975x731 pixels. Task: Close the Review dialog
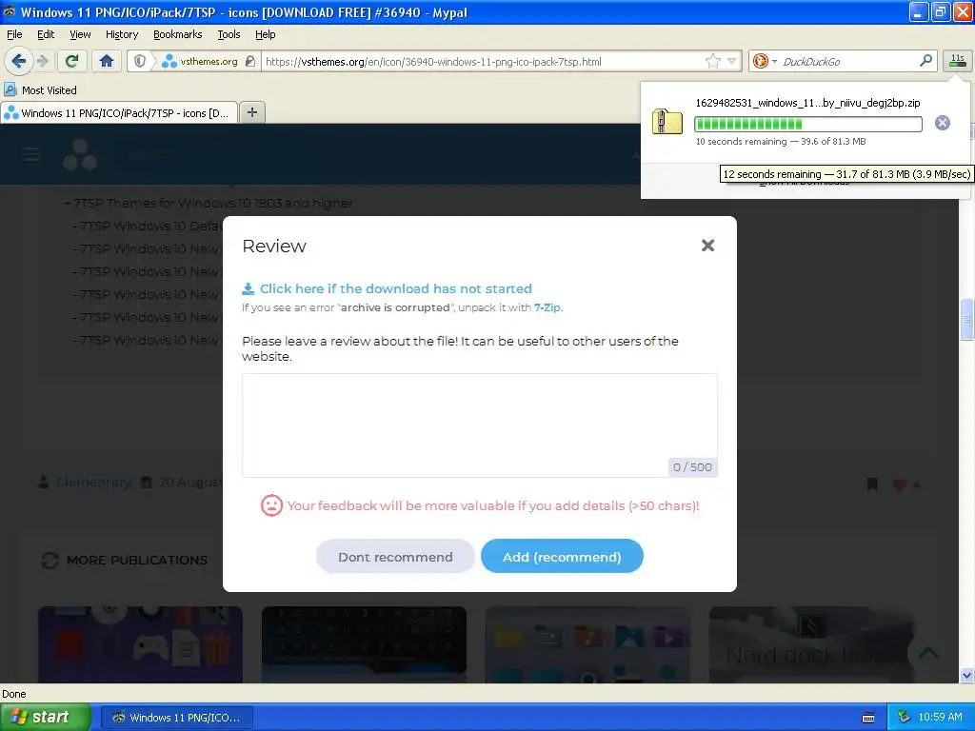point(707,246)
